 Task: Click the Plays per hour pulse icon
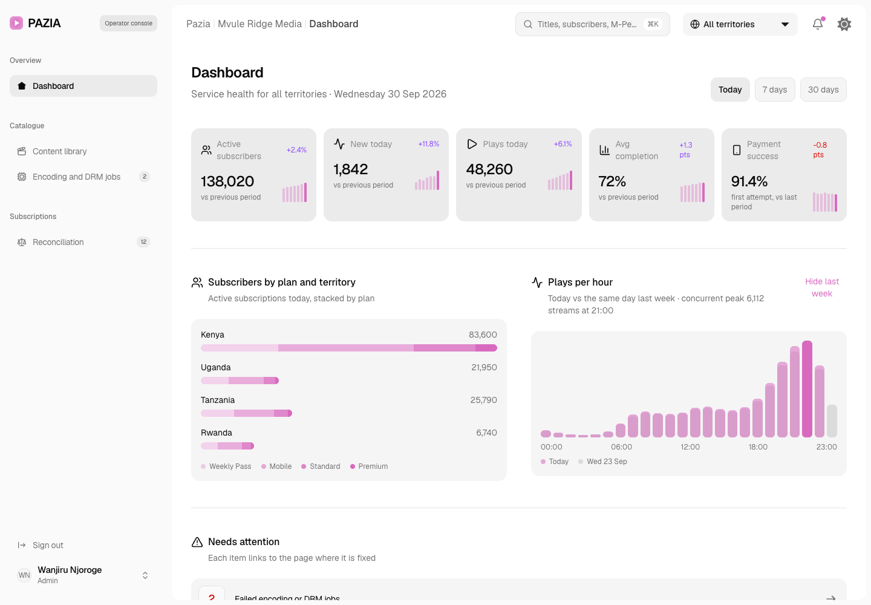pyautogui.click(x=537, y=283)
